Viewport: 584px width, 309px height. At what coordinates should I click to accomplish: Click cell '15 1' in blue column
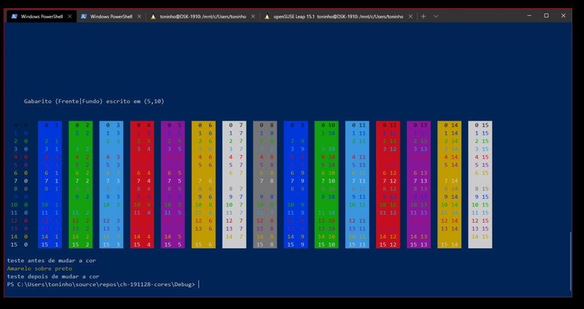tap(50, 245)
